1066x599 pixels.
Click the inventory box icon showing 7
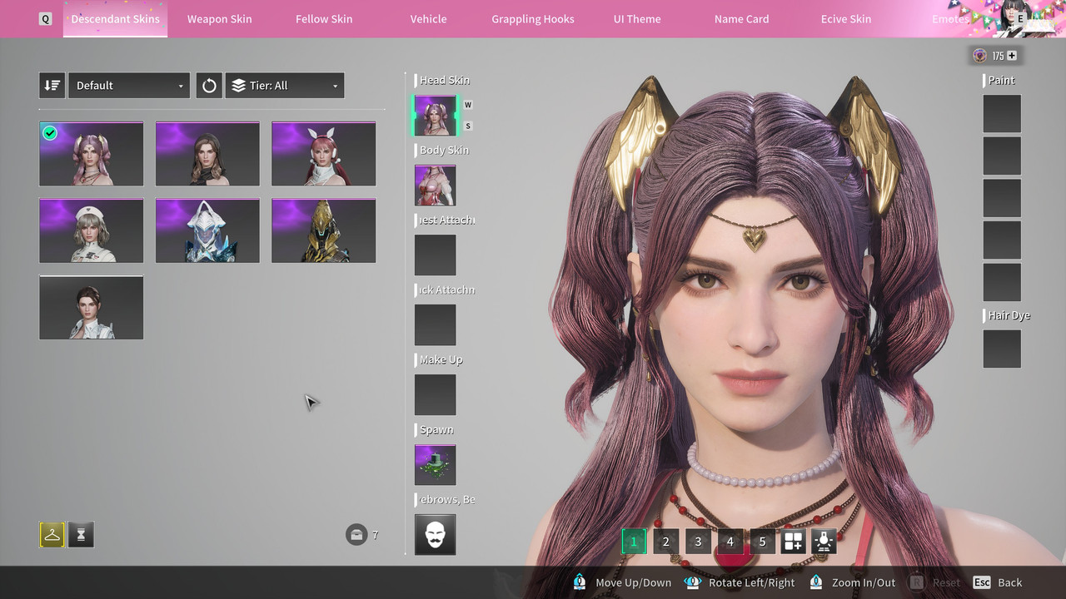pyautogui.click(x=356, y=534)
